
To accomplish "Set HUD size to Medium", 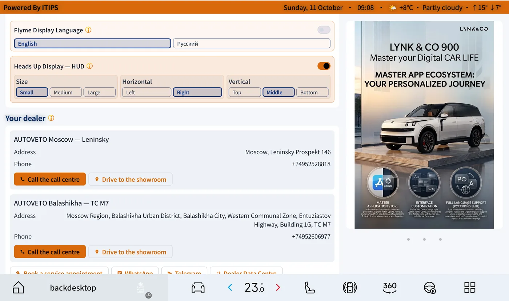I will (66, 92).
